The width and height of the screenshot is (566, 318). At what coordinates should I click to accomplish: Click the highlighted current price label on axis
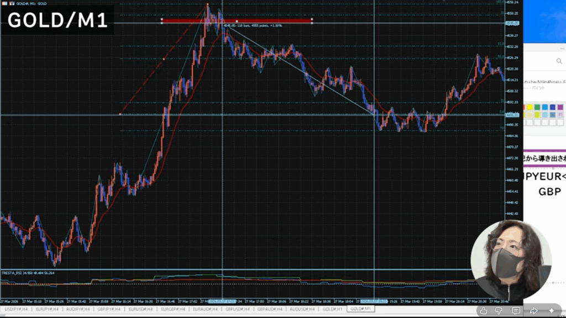point(512,115)
